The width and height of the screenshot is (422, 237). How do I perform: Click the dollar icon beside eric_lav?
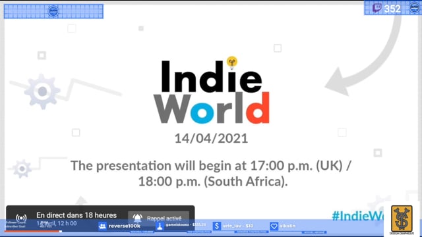click(x=217, y=226)
